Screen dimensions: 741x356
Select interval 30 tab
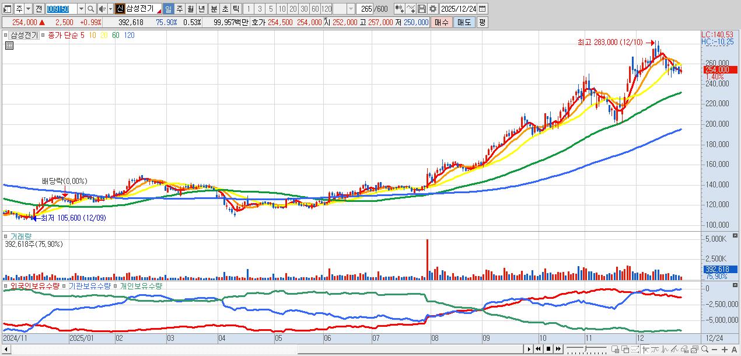pyautogui.click(x=303, y=9)
